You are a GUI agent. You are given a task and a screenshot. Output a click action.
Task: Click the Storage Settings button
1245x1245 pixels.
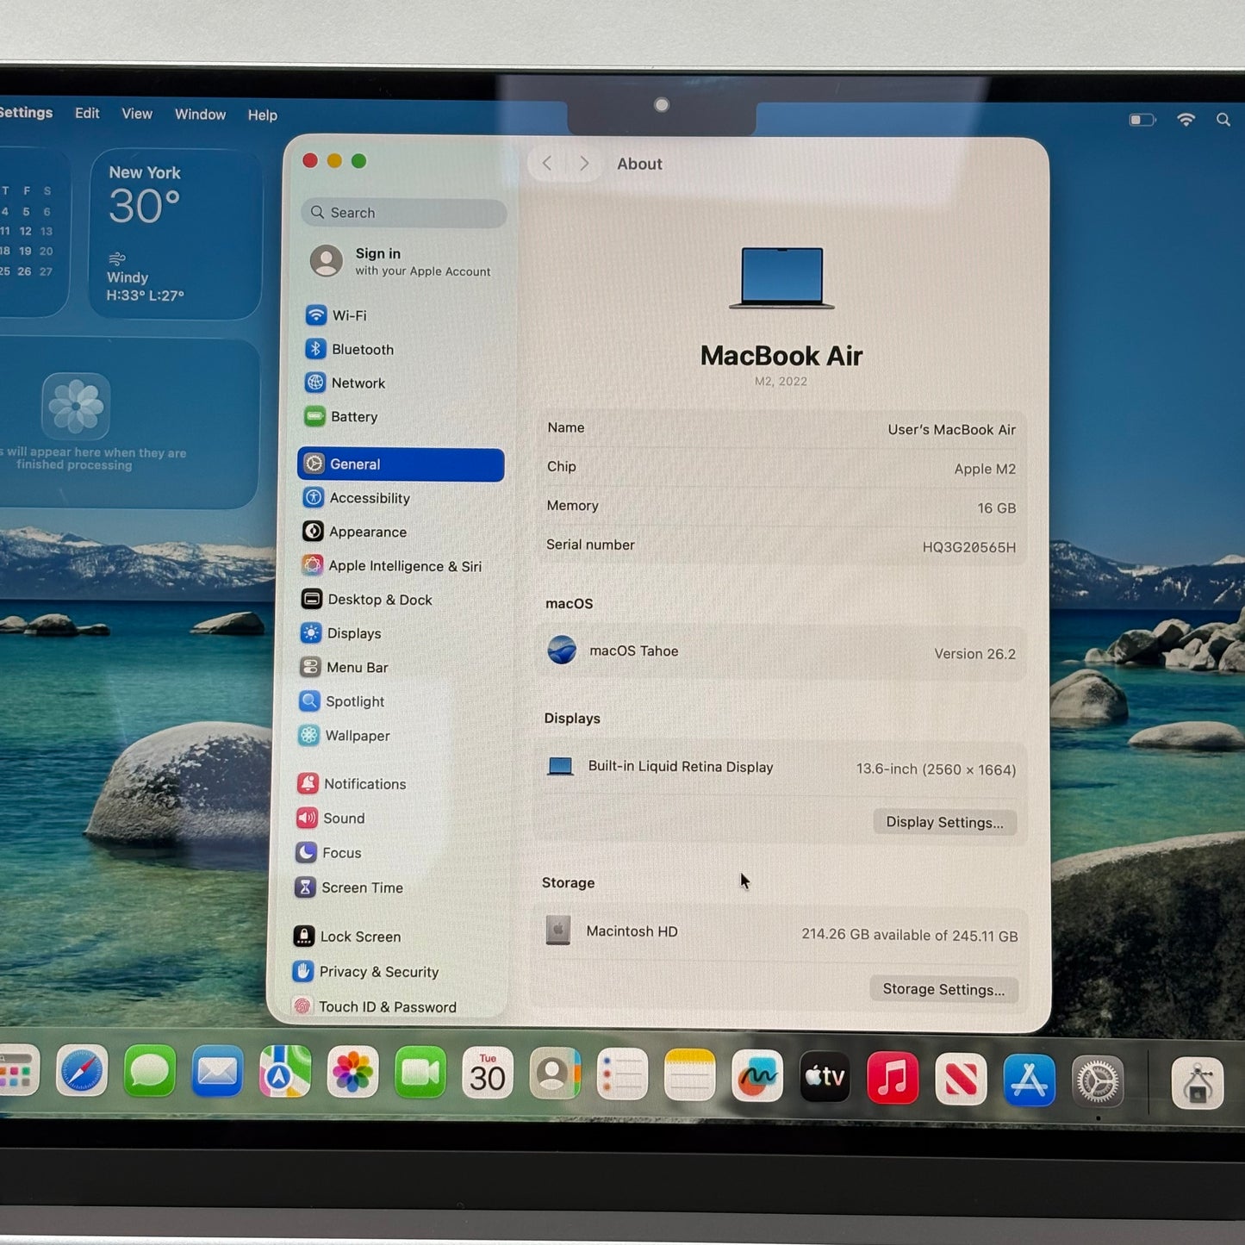coord(943,989)
